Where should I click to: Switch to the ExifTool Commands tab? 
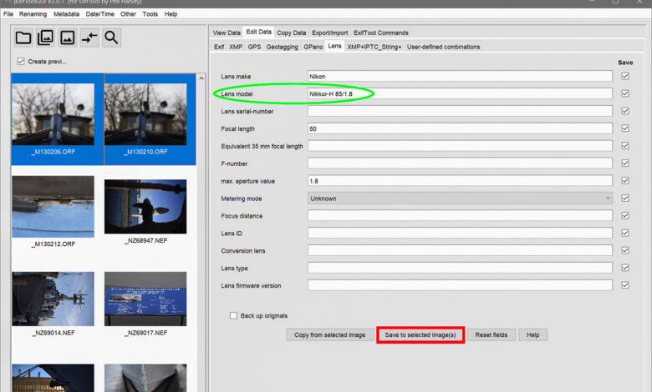tap(381, 33)
